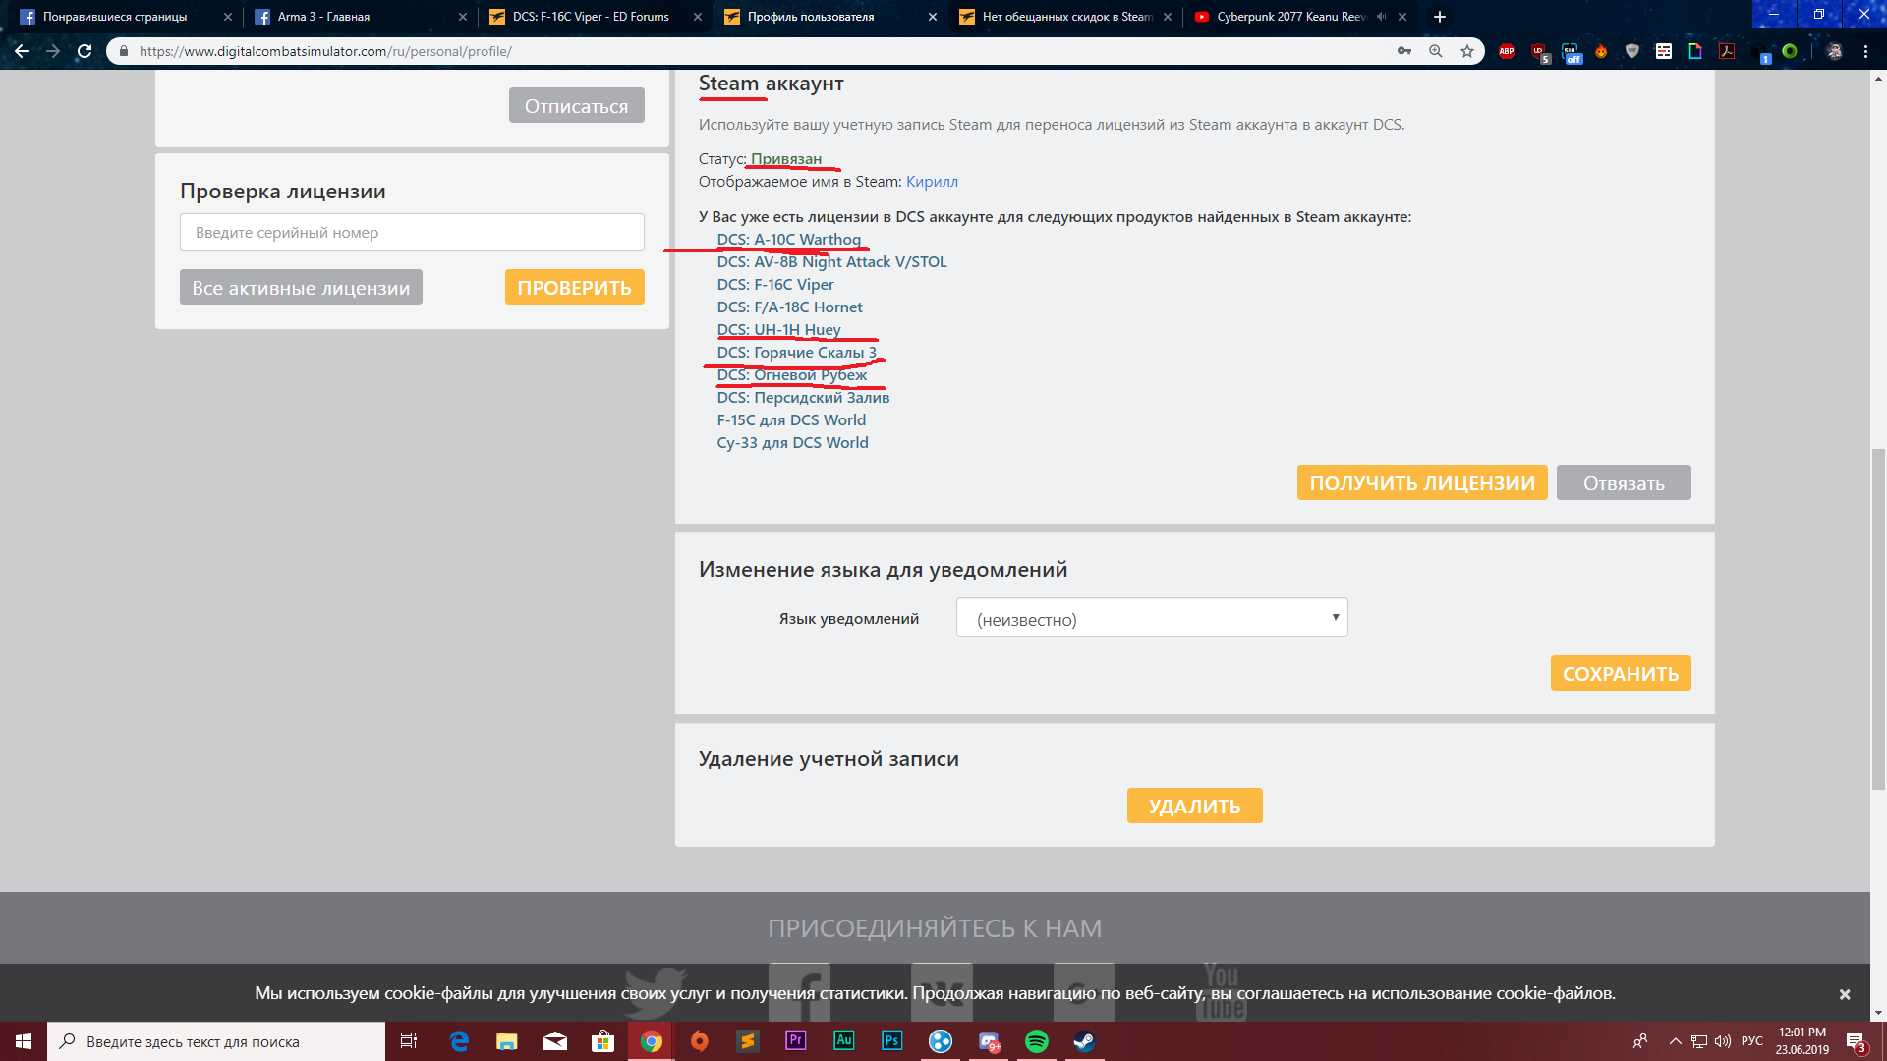Screen dimensions: 1887x1061
Task: Open the Steam display name Кирилл
Action: click(932, 182)
